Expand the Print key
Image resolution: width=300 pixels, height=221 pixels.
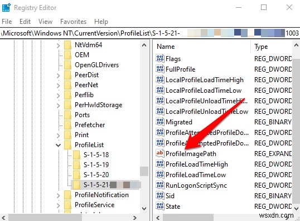tap(59, 135)
